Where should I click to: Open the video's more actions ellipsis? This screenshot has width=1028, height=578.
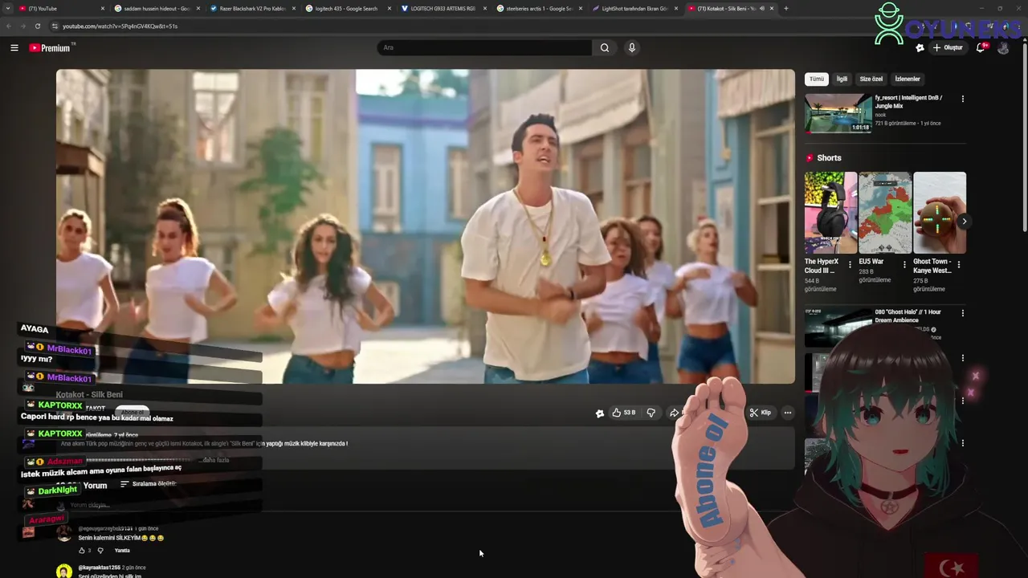coord(788,413)
